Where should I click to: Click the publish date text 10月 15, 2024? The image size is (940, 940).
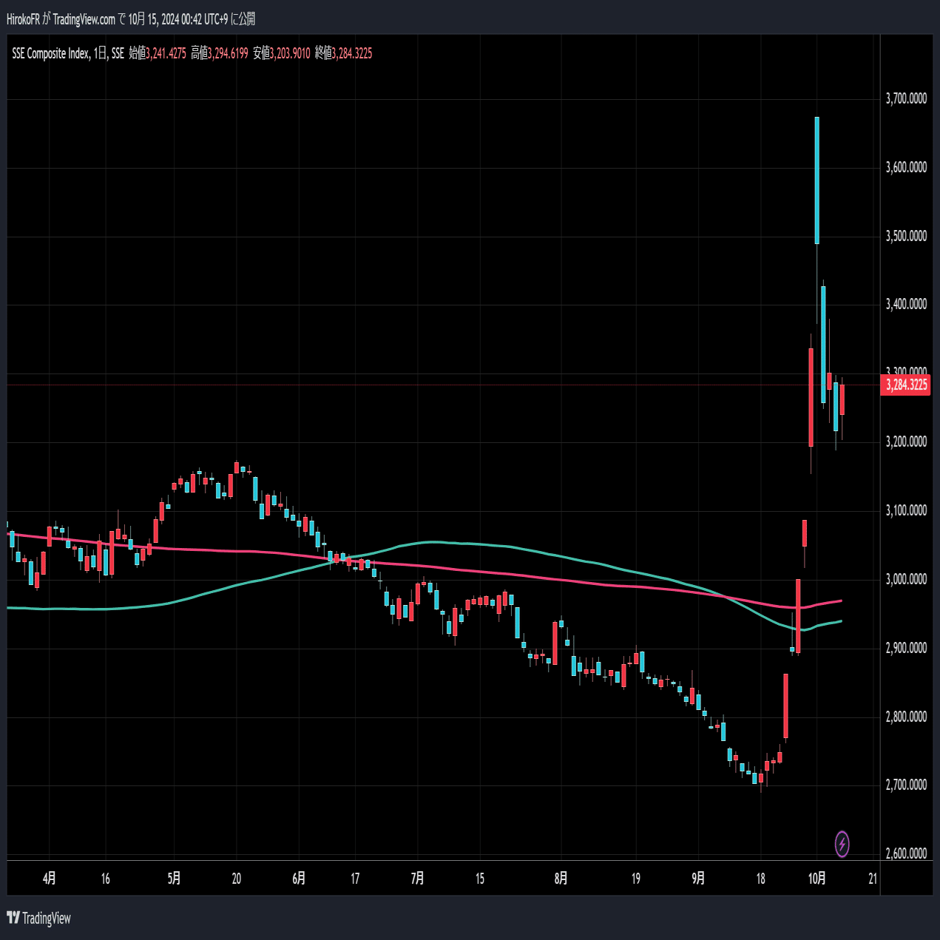click(x=152, y=19)
